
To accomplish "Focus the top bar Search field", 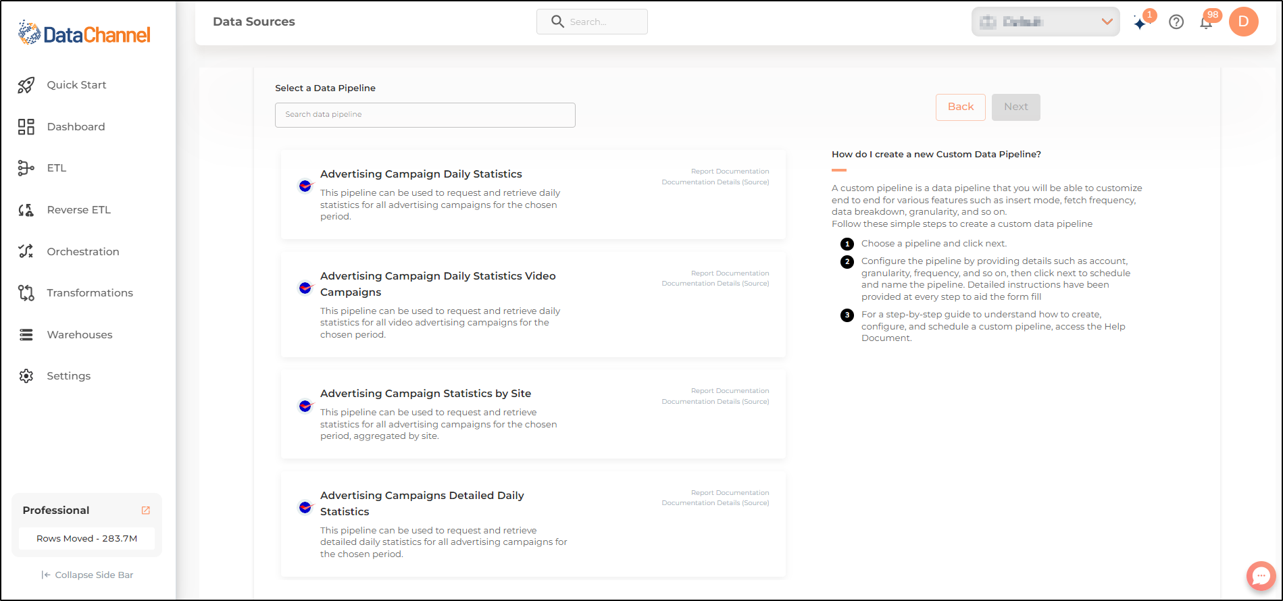I will (592, 22).
